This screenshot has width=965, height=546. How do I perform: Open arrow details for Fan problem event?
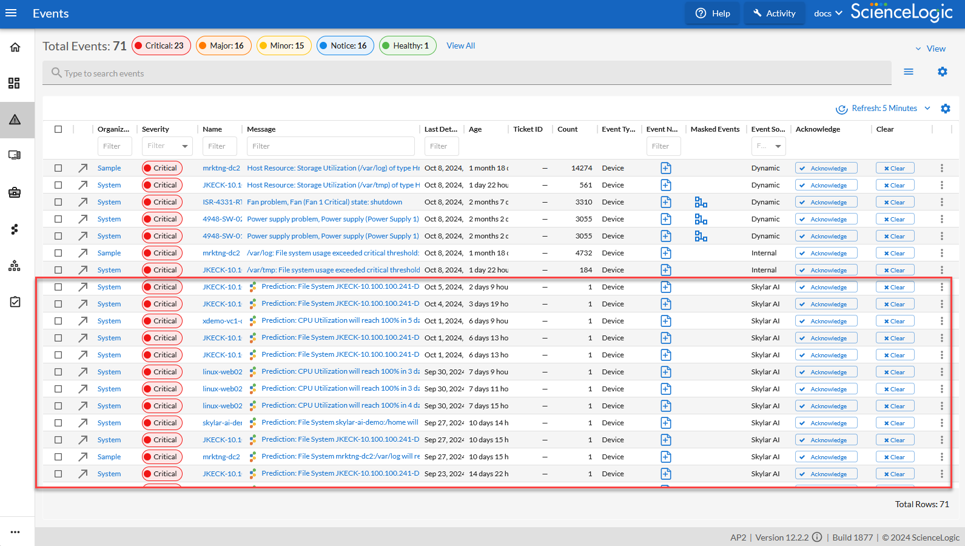(83, 202)
